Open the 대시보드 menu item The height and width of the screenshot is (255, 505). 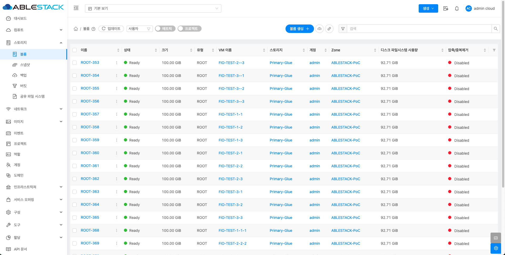[x=20, y=18]
